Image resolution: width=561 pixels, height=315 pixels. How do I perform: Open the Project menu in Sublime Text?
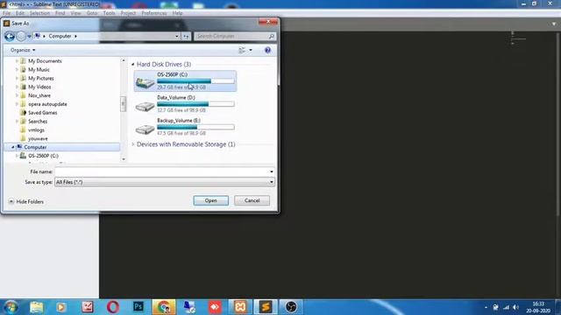(x=128, y=13)
